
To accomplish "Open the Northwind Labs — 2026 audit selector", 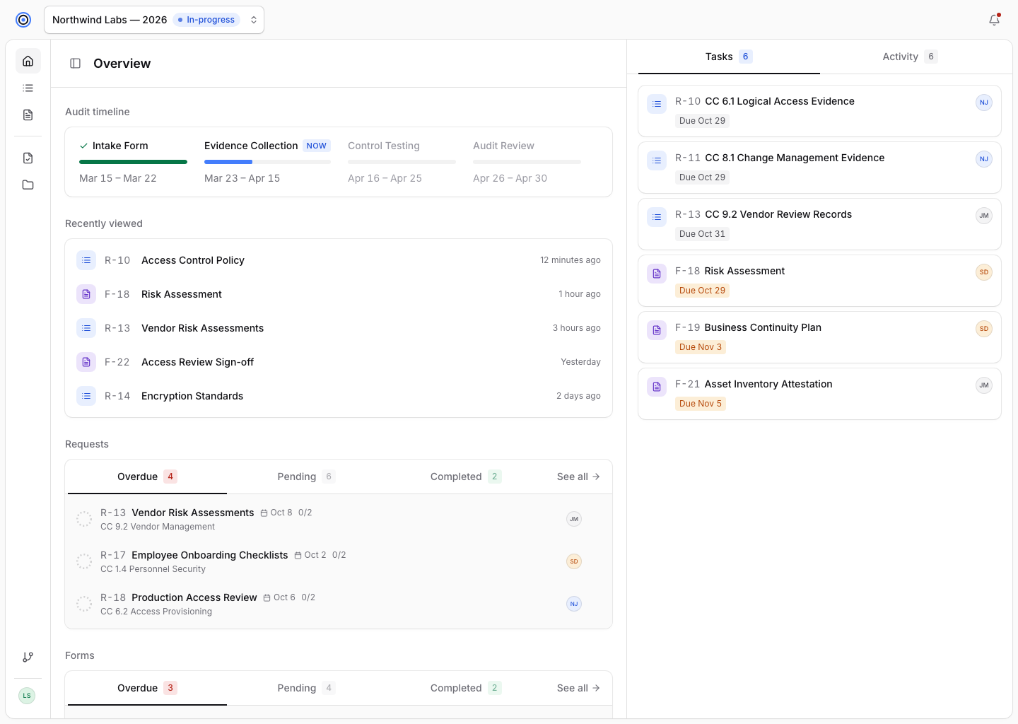I will tap(154, 20).
